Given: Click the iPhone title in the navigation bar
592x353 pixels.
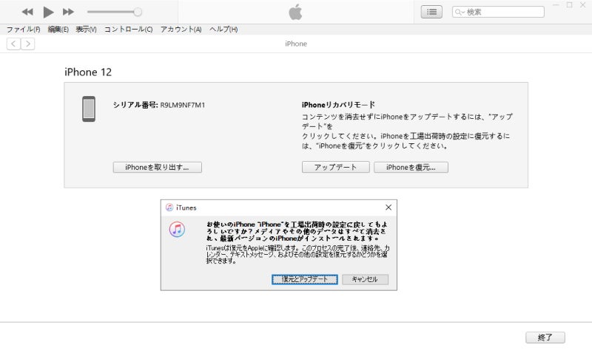Looking at the screenshot, I should click(x=296, y=44).
